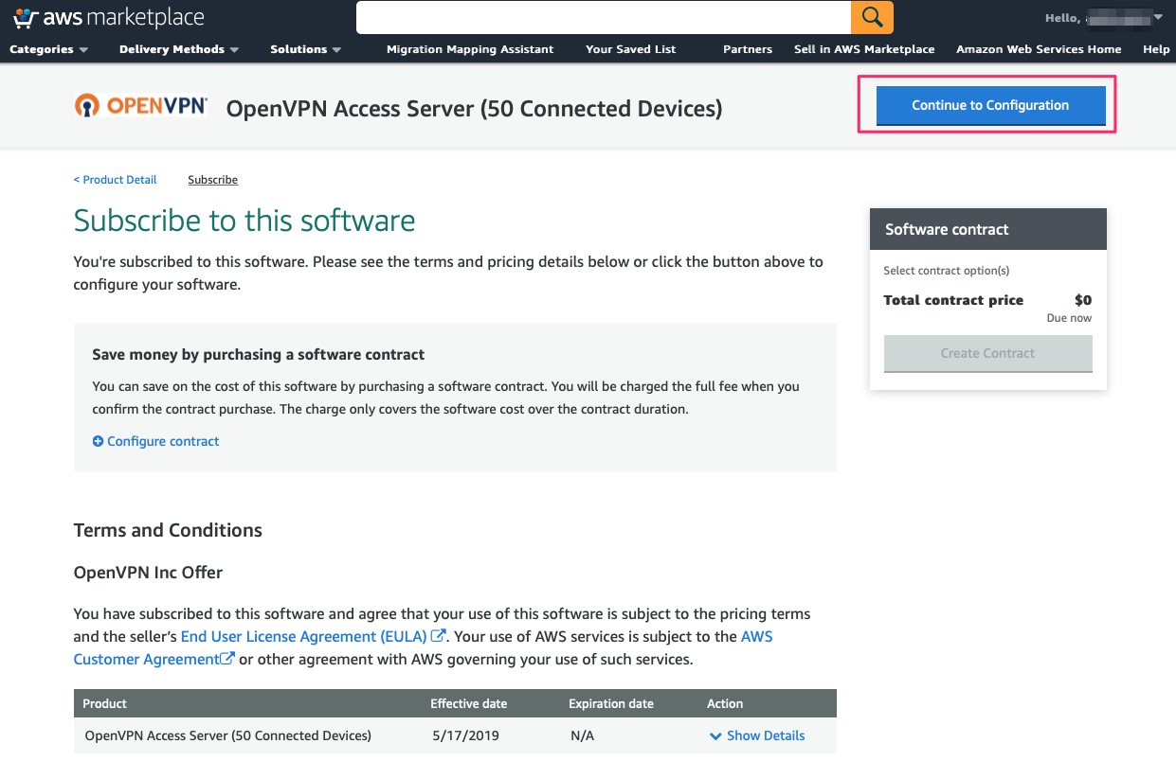Image resolution: width=1176 pixels, height=761 pixels.
Task: Go to Your Saved List
Action: point(631,49)
